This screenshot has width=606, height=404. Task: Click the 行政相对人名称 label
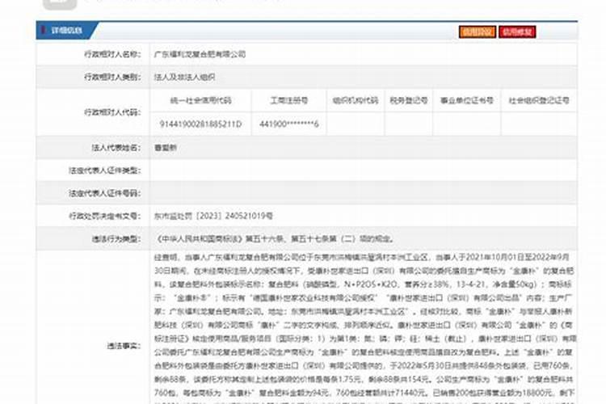pos(112,54)
